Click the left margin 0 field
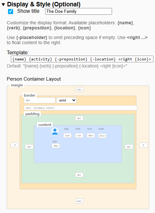This screenshot has height=213, width=155. (15, 145)
